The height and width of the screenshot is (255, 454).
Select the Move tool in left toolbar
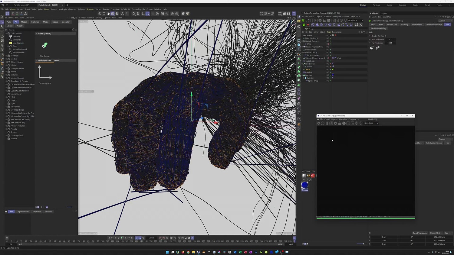tap(2, 32)
